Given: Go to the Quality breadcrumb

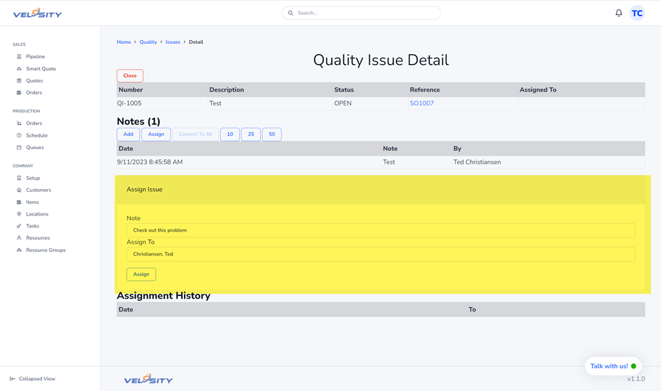Looking at the screenshot, I should (x=148, y=42).
